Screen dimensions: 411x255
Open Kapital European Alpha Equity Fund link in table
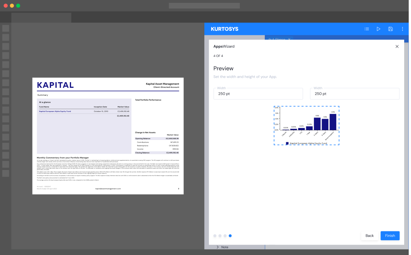tap(55, 111)
